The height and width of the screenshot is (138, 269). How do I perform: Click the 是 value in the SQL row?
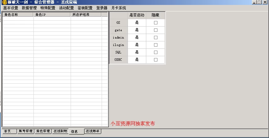(137, 52)
